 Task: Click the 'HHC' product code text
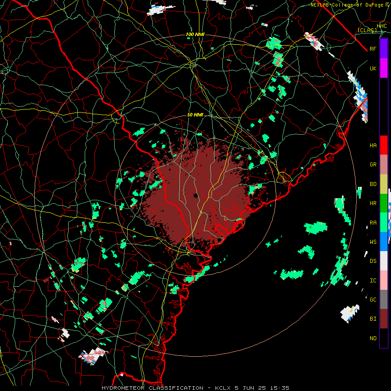382,26
